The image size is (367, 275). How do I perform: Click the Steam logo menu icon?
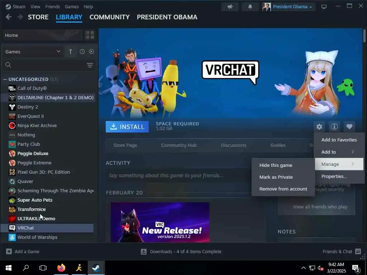[x=8, y=6]
